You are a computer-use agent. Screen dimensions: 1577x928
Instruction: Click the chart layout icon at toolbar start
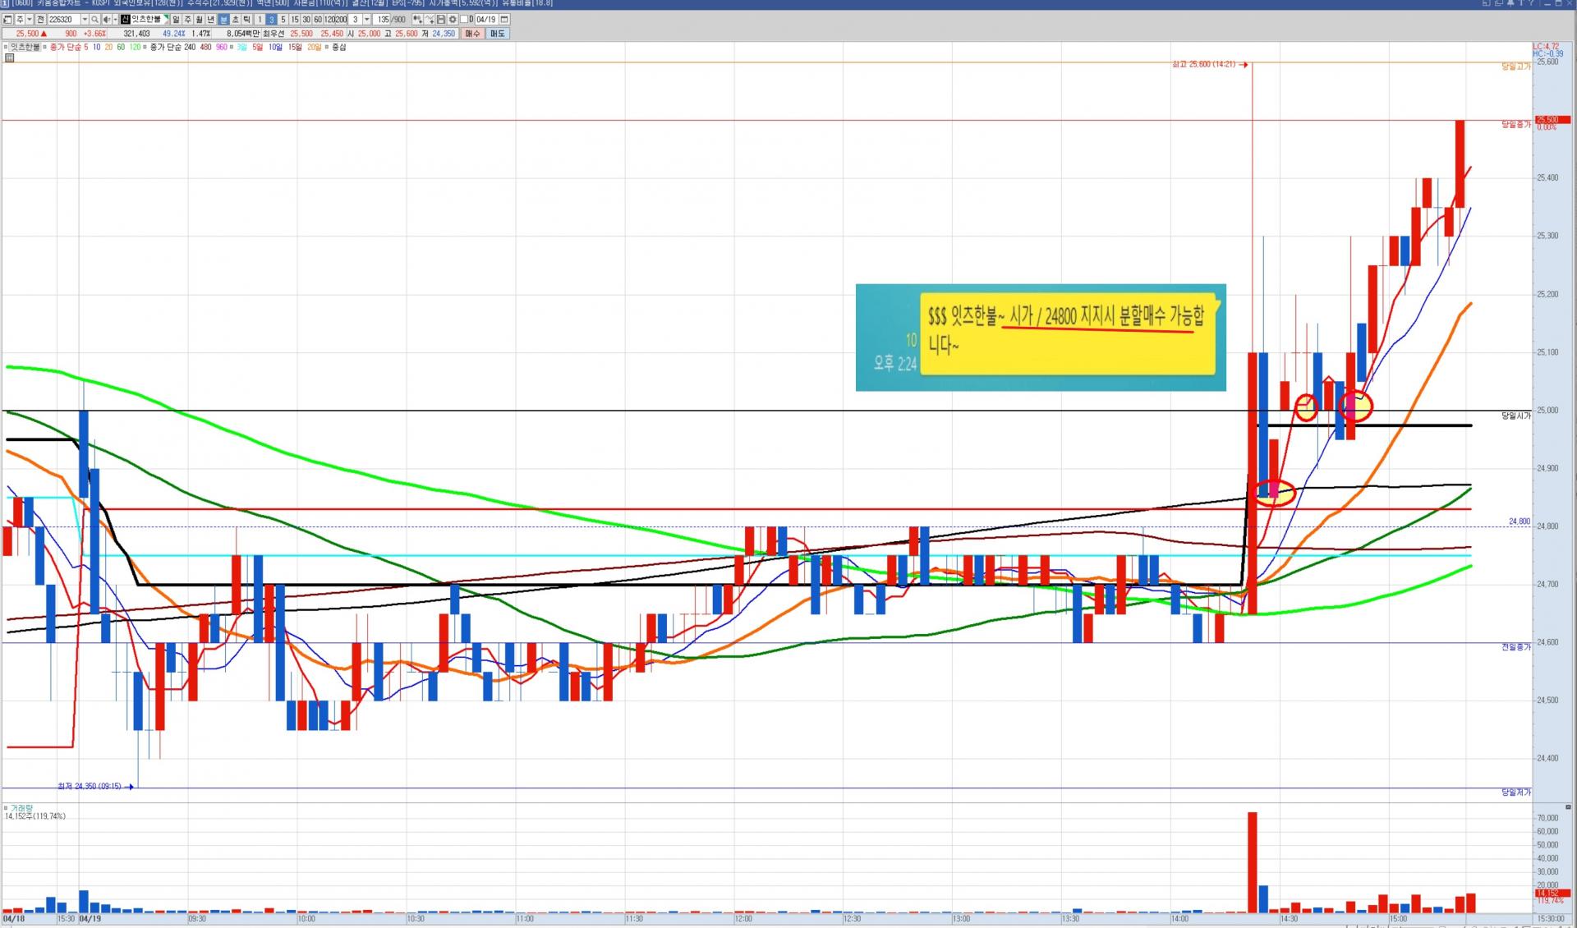click(7, 20)
